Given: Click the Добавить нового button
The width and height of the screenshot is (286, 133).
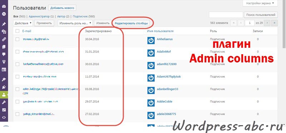Looking at the screenshot, I should [62, 8].
